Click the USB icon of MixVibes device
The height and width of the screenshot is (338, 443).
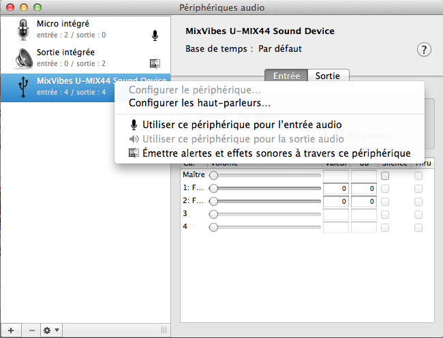point(23,87)
